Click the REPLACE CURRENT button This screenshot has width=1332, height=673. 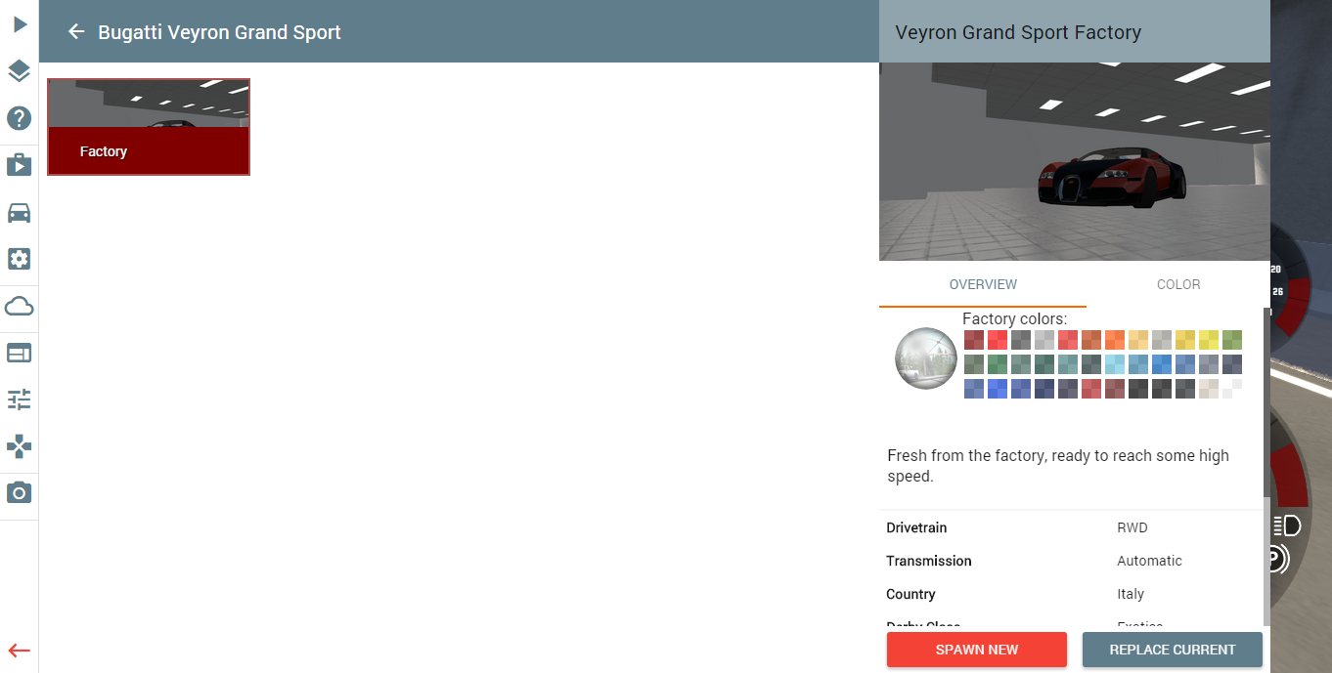(x=1173, y=650)
